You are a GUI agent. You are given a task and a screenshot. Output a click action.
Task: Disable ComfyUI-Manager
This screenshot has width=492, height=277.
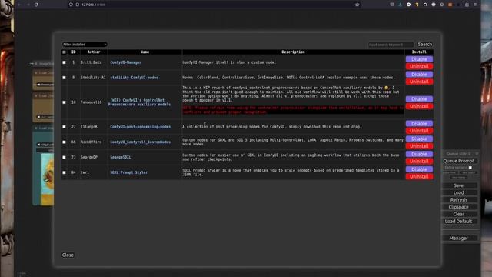[419, 59]
